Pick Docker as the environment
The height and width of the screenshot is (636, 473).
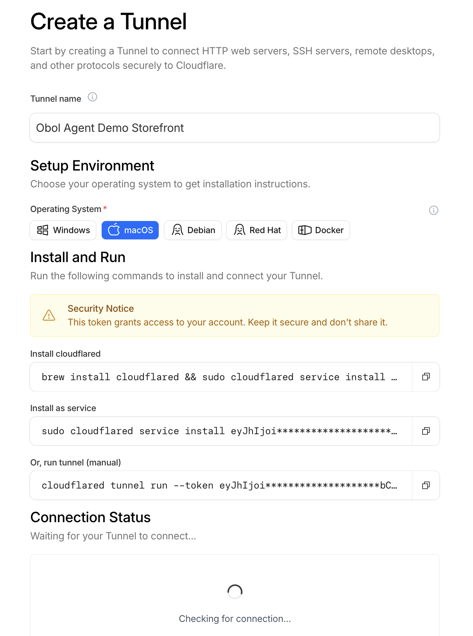321,230
